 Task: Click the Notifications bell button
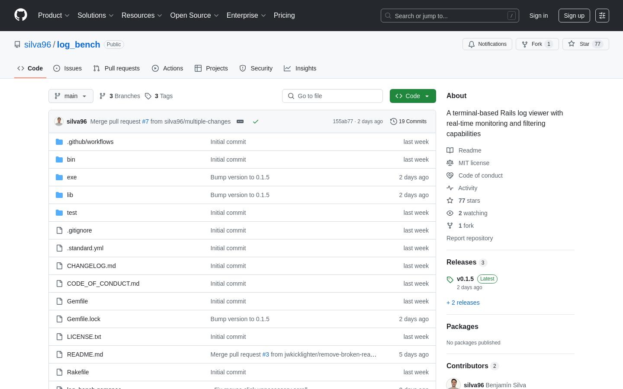(487, 44)
